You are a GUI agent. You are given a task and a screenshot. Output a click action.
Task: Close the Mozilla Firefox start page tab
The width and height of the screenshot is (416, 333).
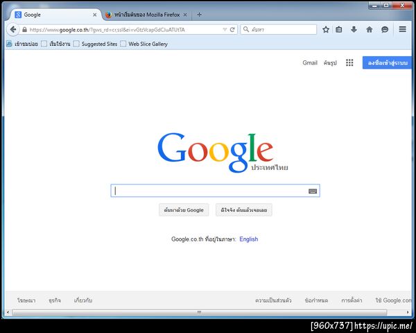click(x=185, y=15)
